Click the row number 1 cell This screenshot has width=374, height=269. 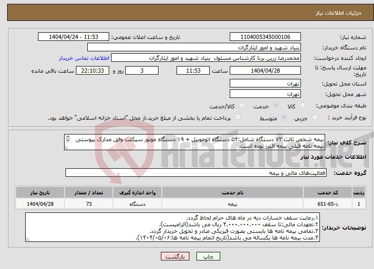coord(359,204)
